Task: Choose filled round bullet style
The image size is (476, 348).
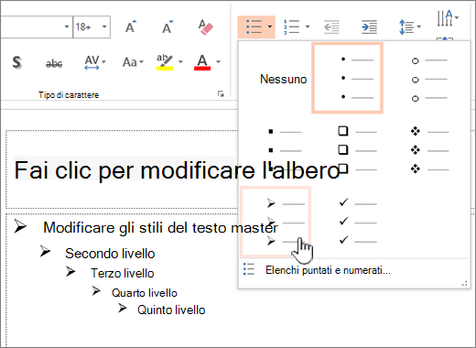Action: point(347,78)
